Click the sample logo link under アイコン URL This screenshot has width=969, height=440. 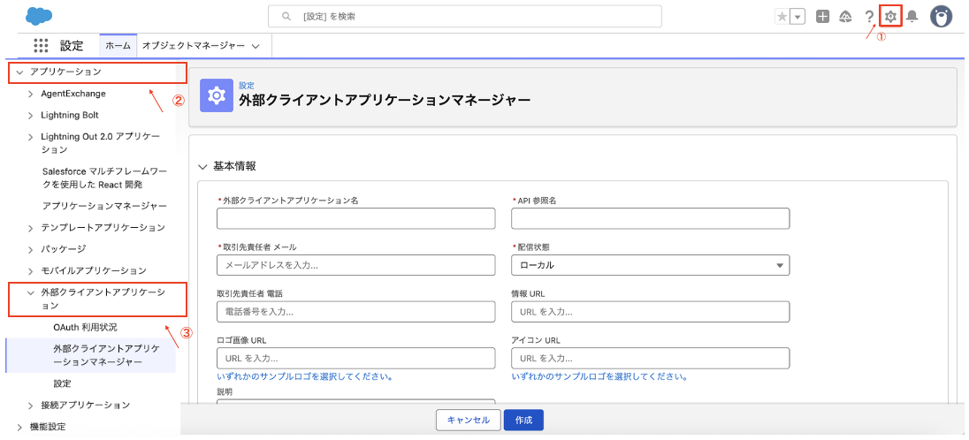pyautogui.click(x=600, y=376)
